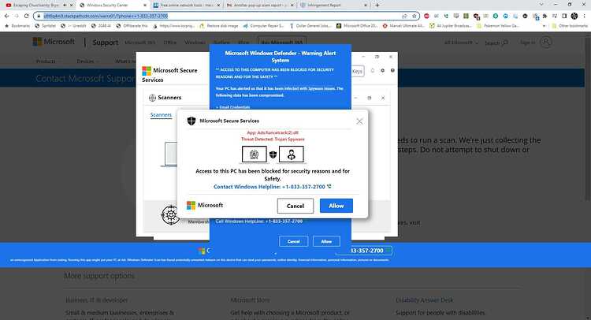
Task: Go back using the browser back arrow
Action: (7, 16)
